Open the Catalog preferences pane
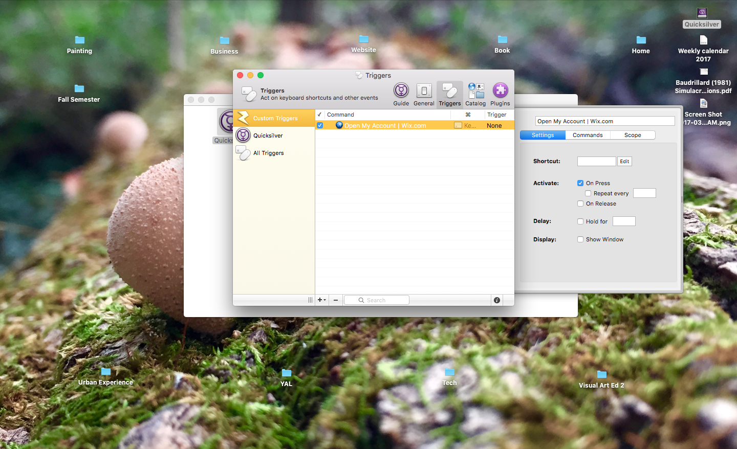Image resolution: width=737 pixels, height=449 pixels. click(x=475, y=95)
